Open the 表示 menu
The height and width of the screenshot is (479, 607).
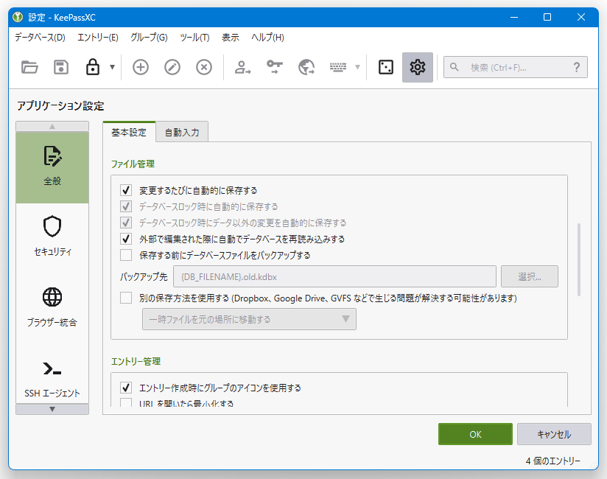pyautogui.click(x=231, y=37)
